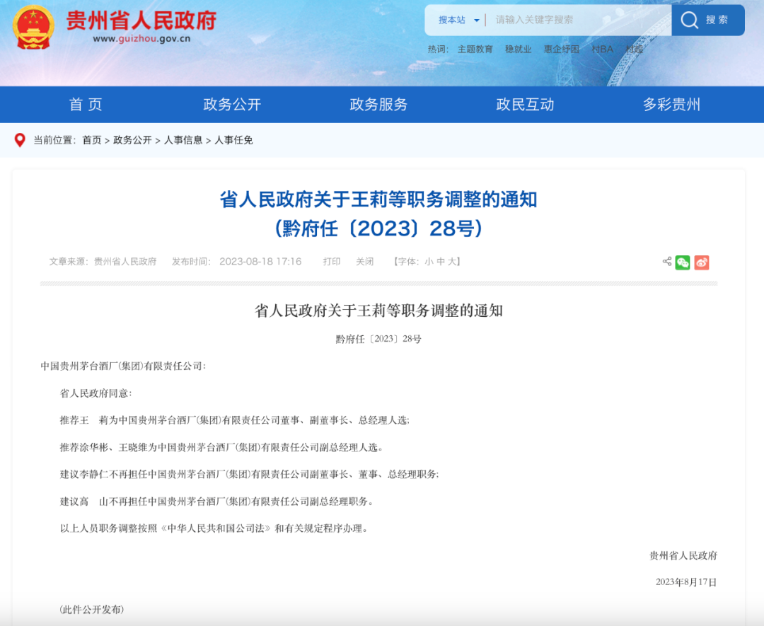The width and height of the screenshot is (764, 626).
Task: Click hot word 主题教育
Action: 475,50
